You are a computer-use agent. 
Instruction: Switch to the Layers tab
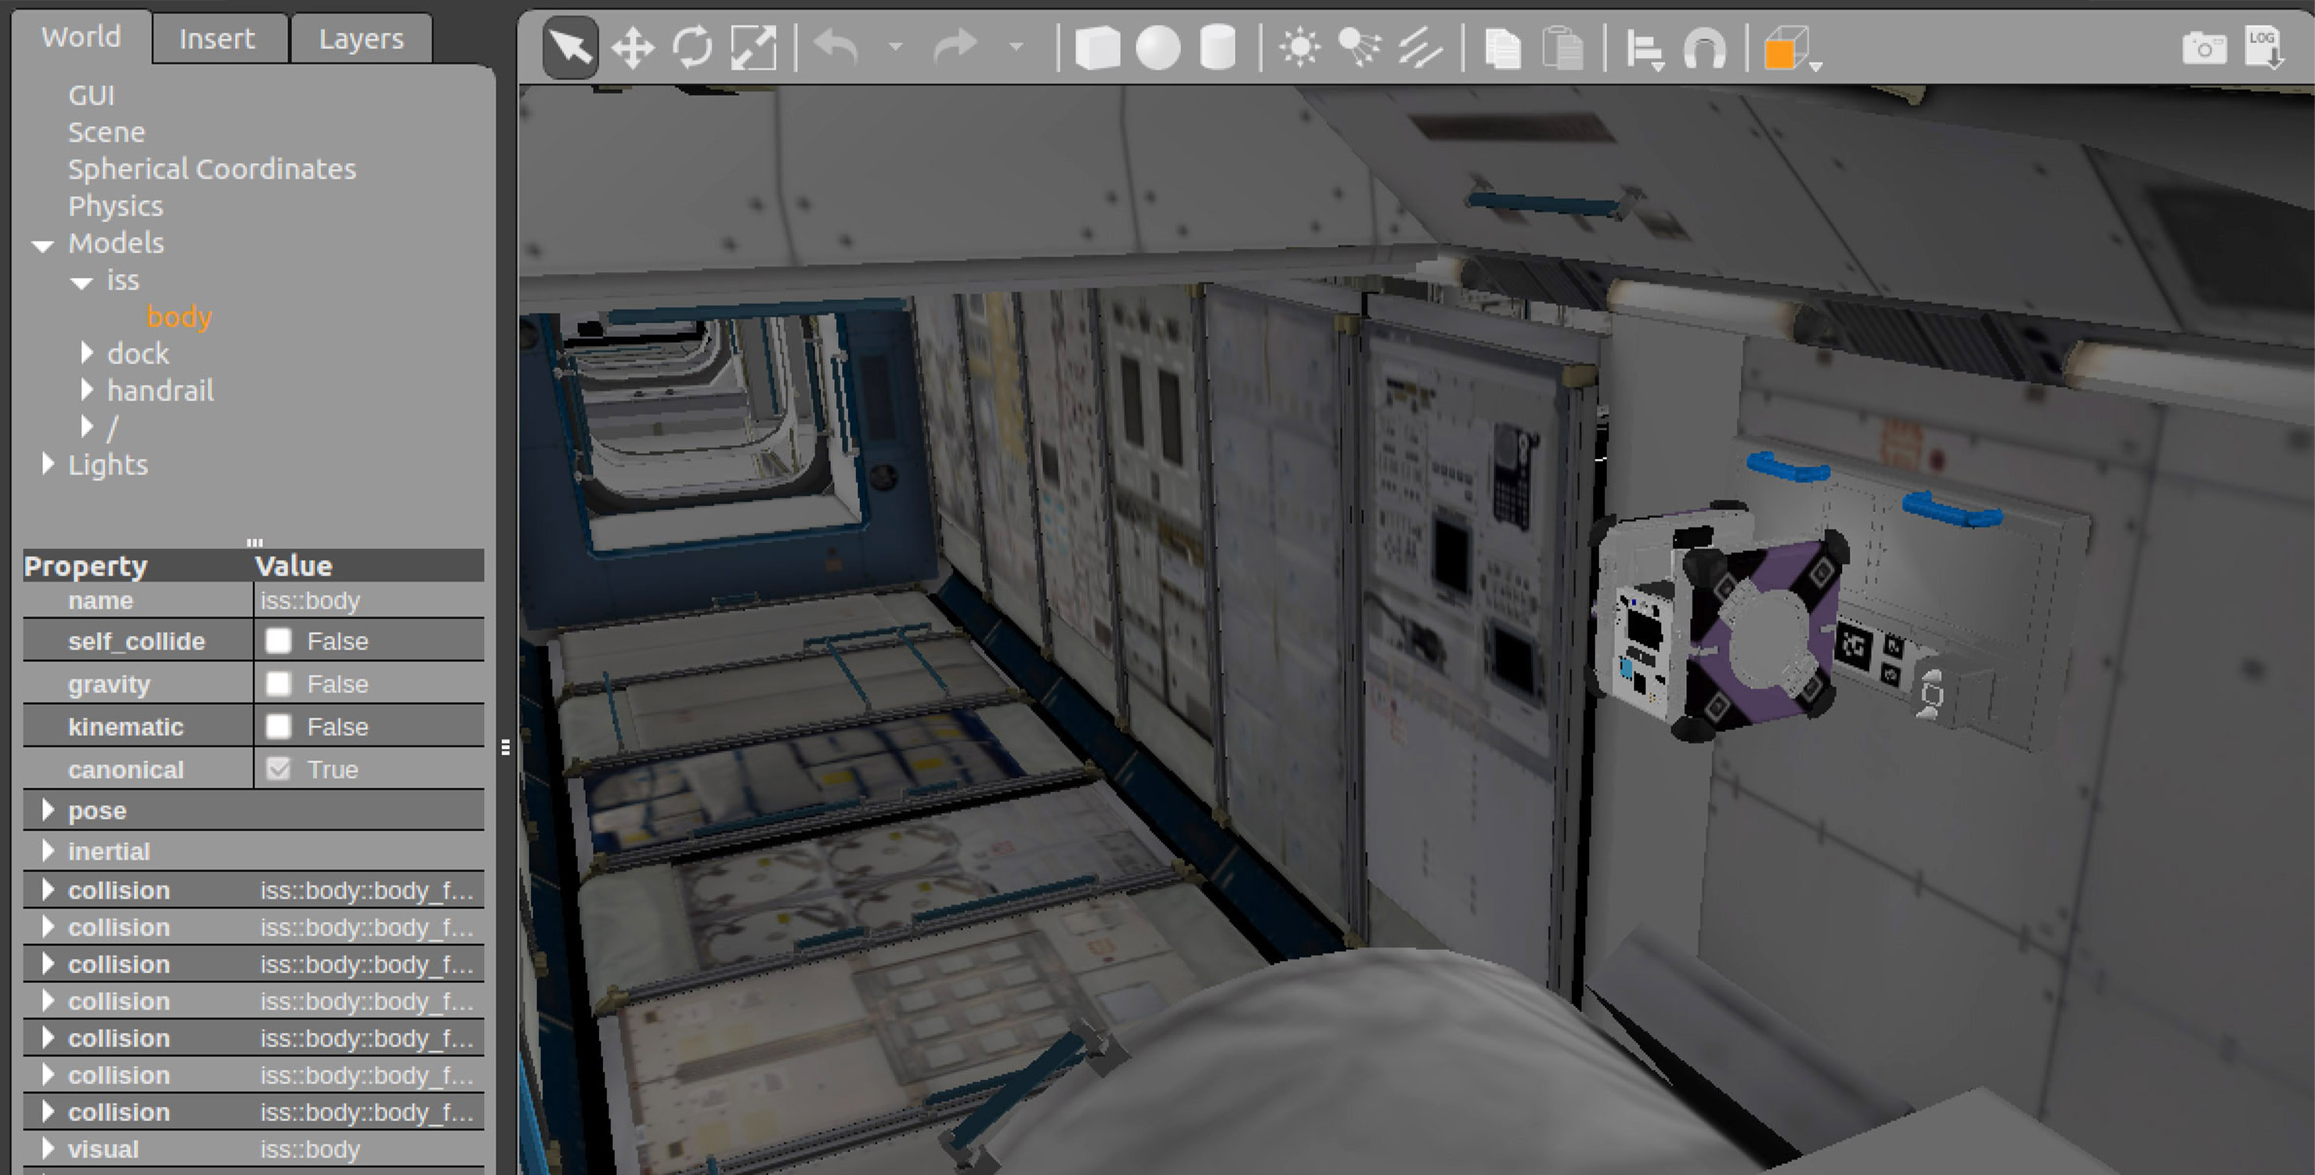tap(361, 38)
